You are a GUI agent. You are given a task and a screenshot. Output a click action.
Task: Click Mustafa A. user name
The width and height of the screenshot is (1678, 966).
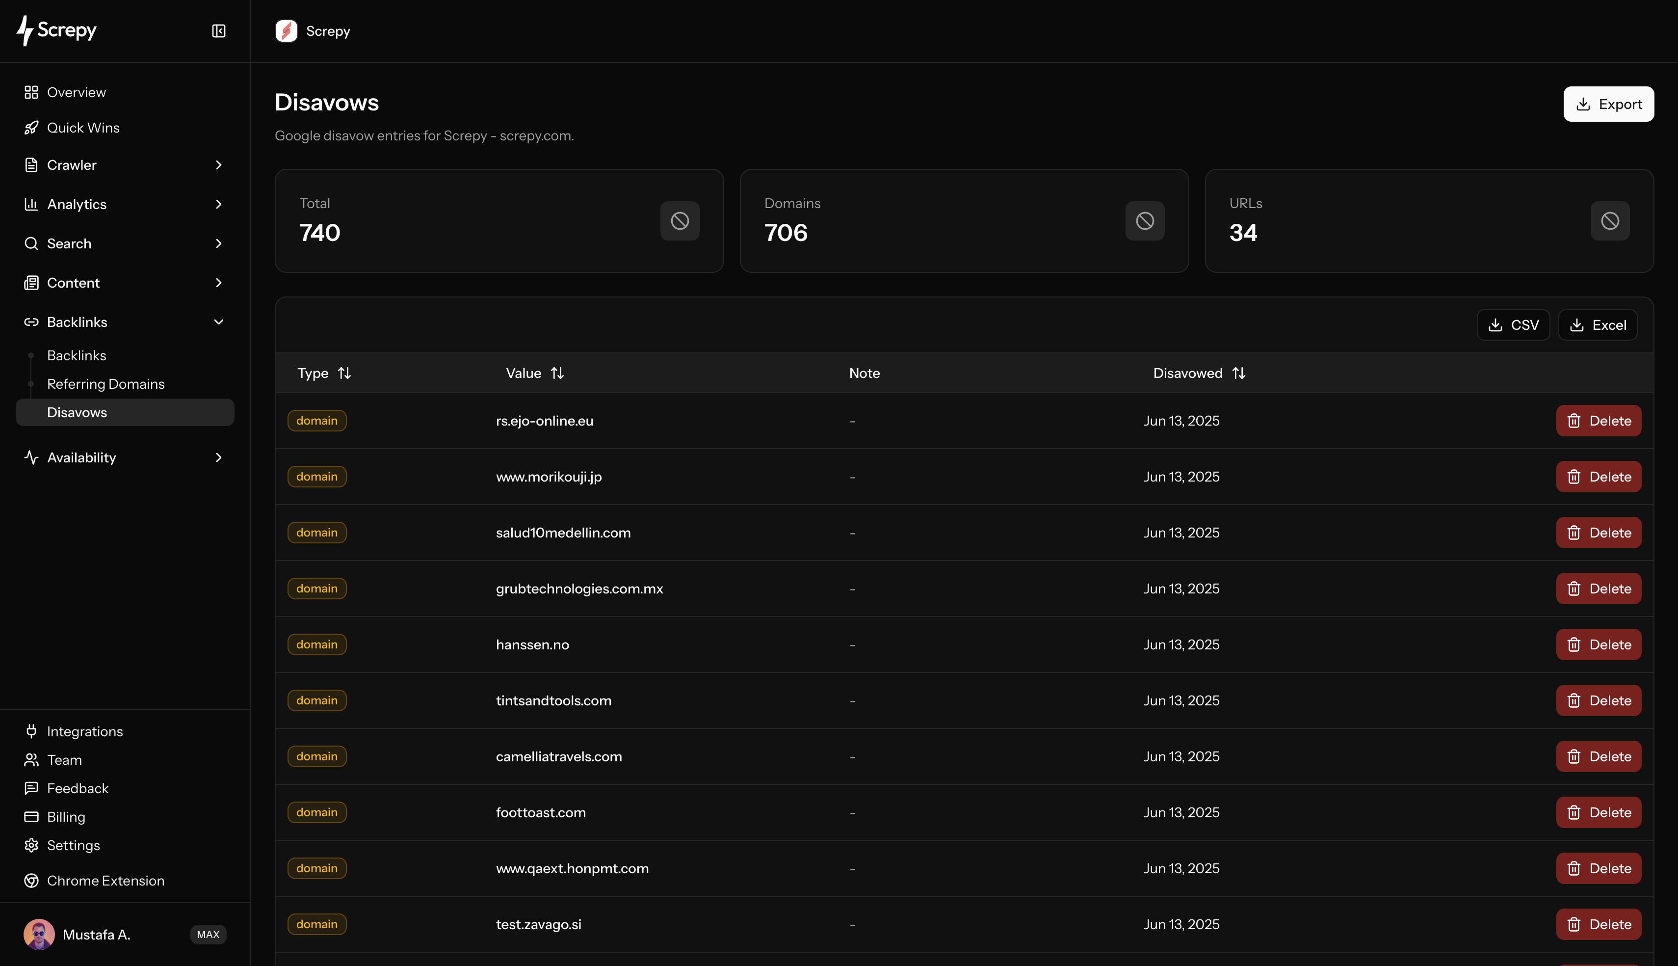click(96, 934)
